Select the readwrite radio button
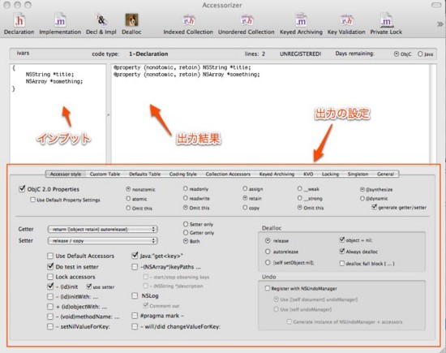 pos(186,198)
